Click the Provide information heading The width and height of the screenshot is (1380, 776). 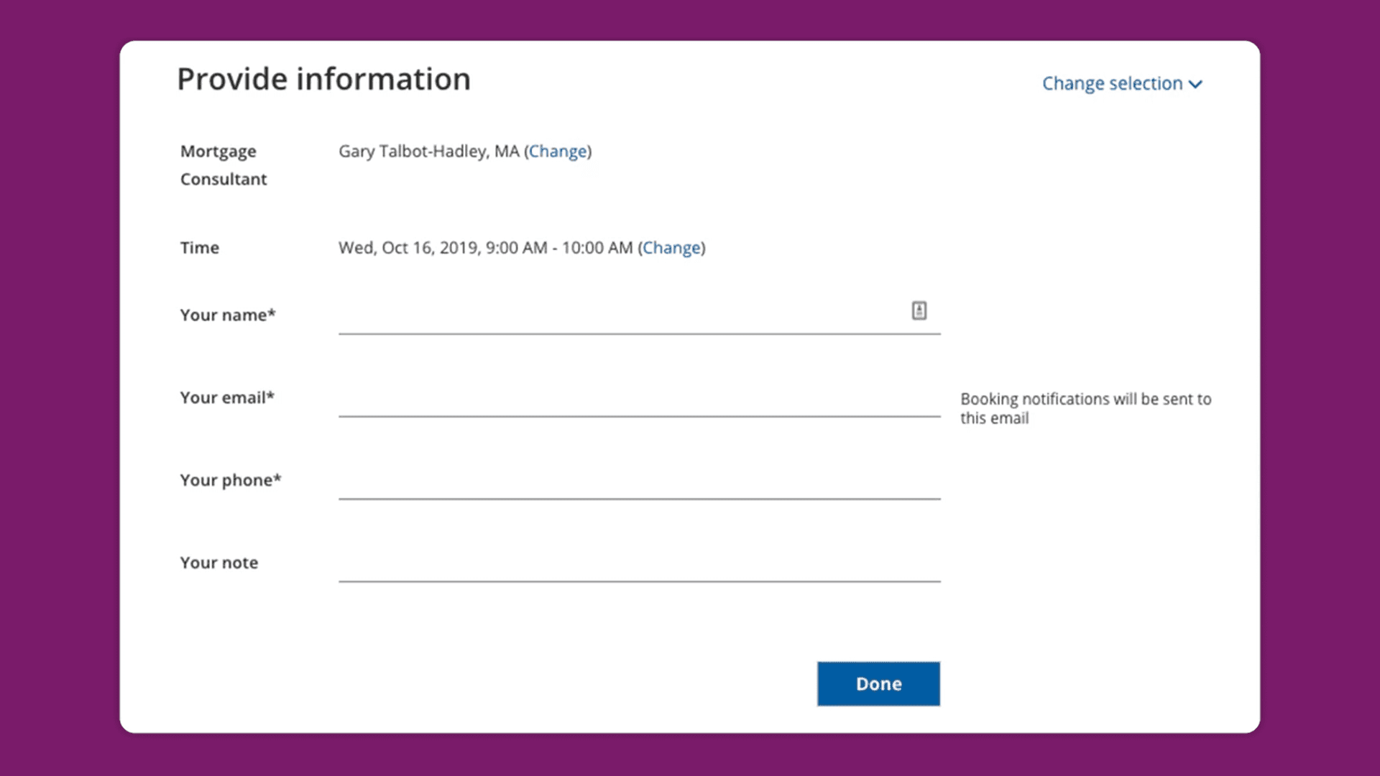click(323, 79)
